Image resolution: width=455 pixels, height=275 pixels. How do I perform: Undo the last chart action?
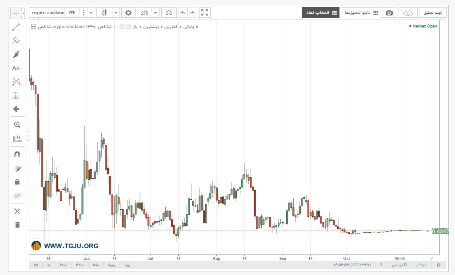pos(183,13)
